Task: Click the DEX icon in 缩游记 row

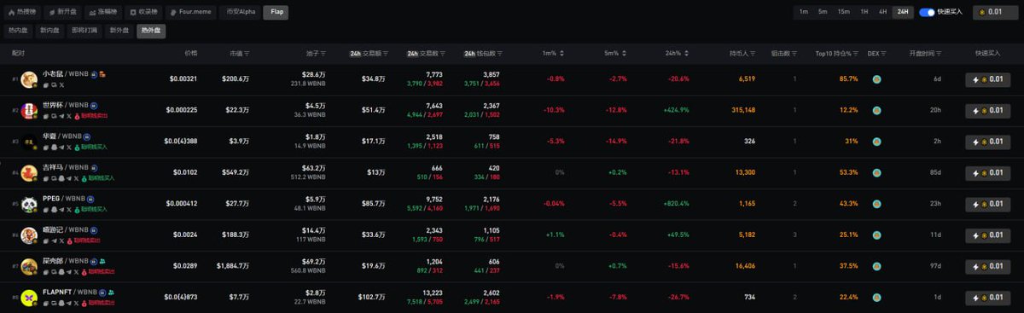Action: pyautogui.click(x=876, y=235)
